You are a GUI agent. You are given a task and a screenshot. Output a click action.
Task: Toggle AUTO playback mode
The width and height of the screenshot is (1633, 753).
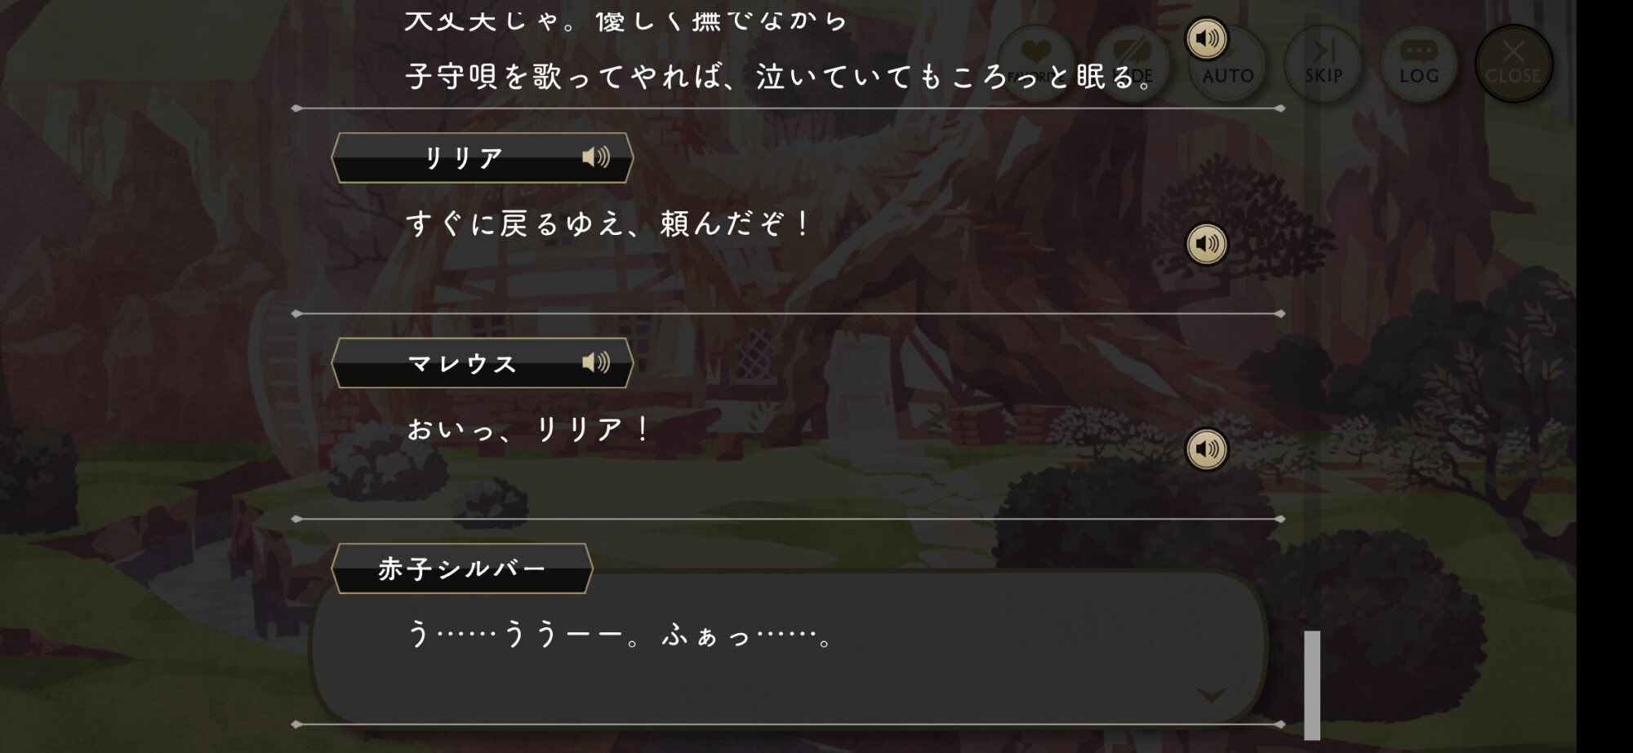(x=1227, y=64)
